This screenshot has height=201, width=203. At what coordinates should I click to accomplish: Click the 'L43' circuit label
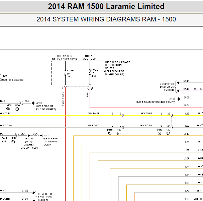pos(187,199)
